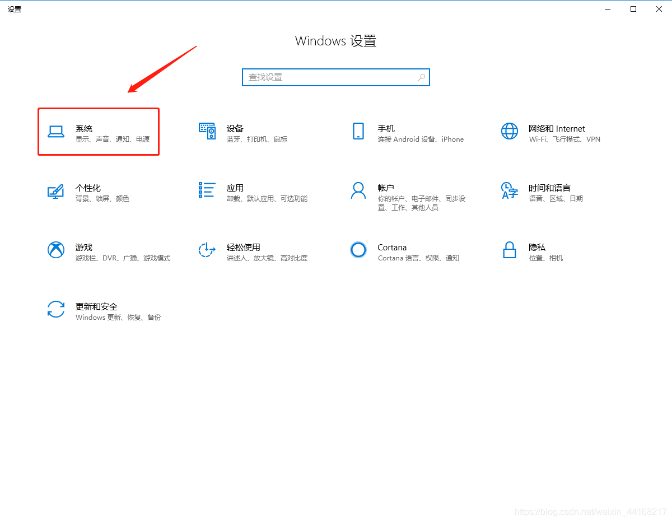
Task: Open the 系统 settings title
Action: coord(84,129)
